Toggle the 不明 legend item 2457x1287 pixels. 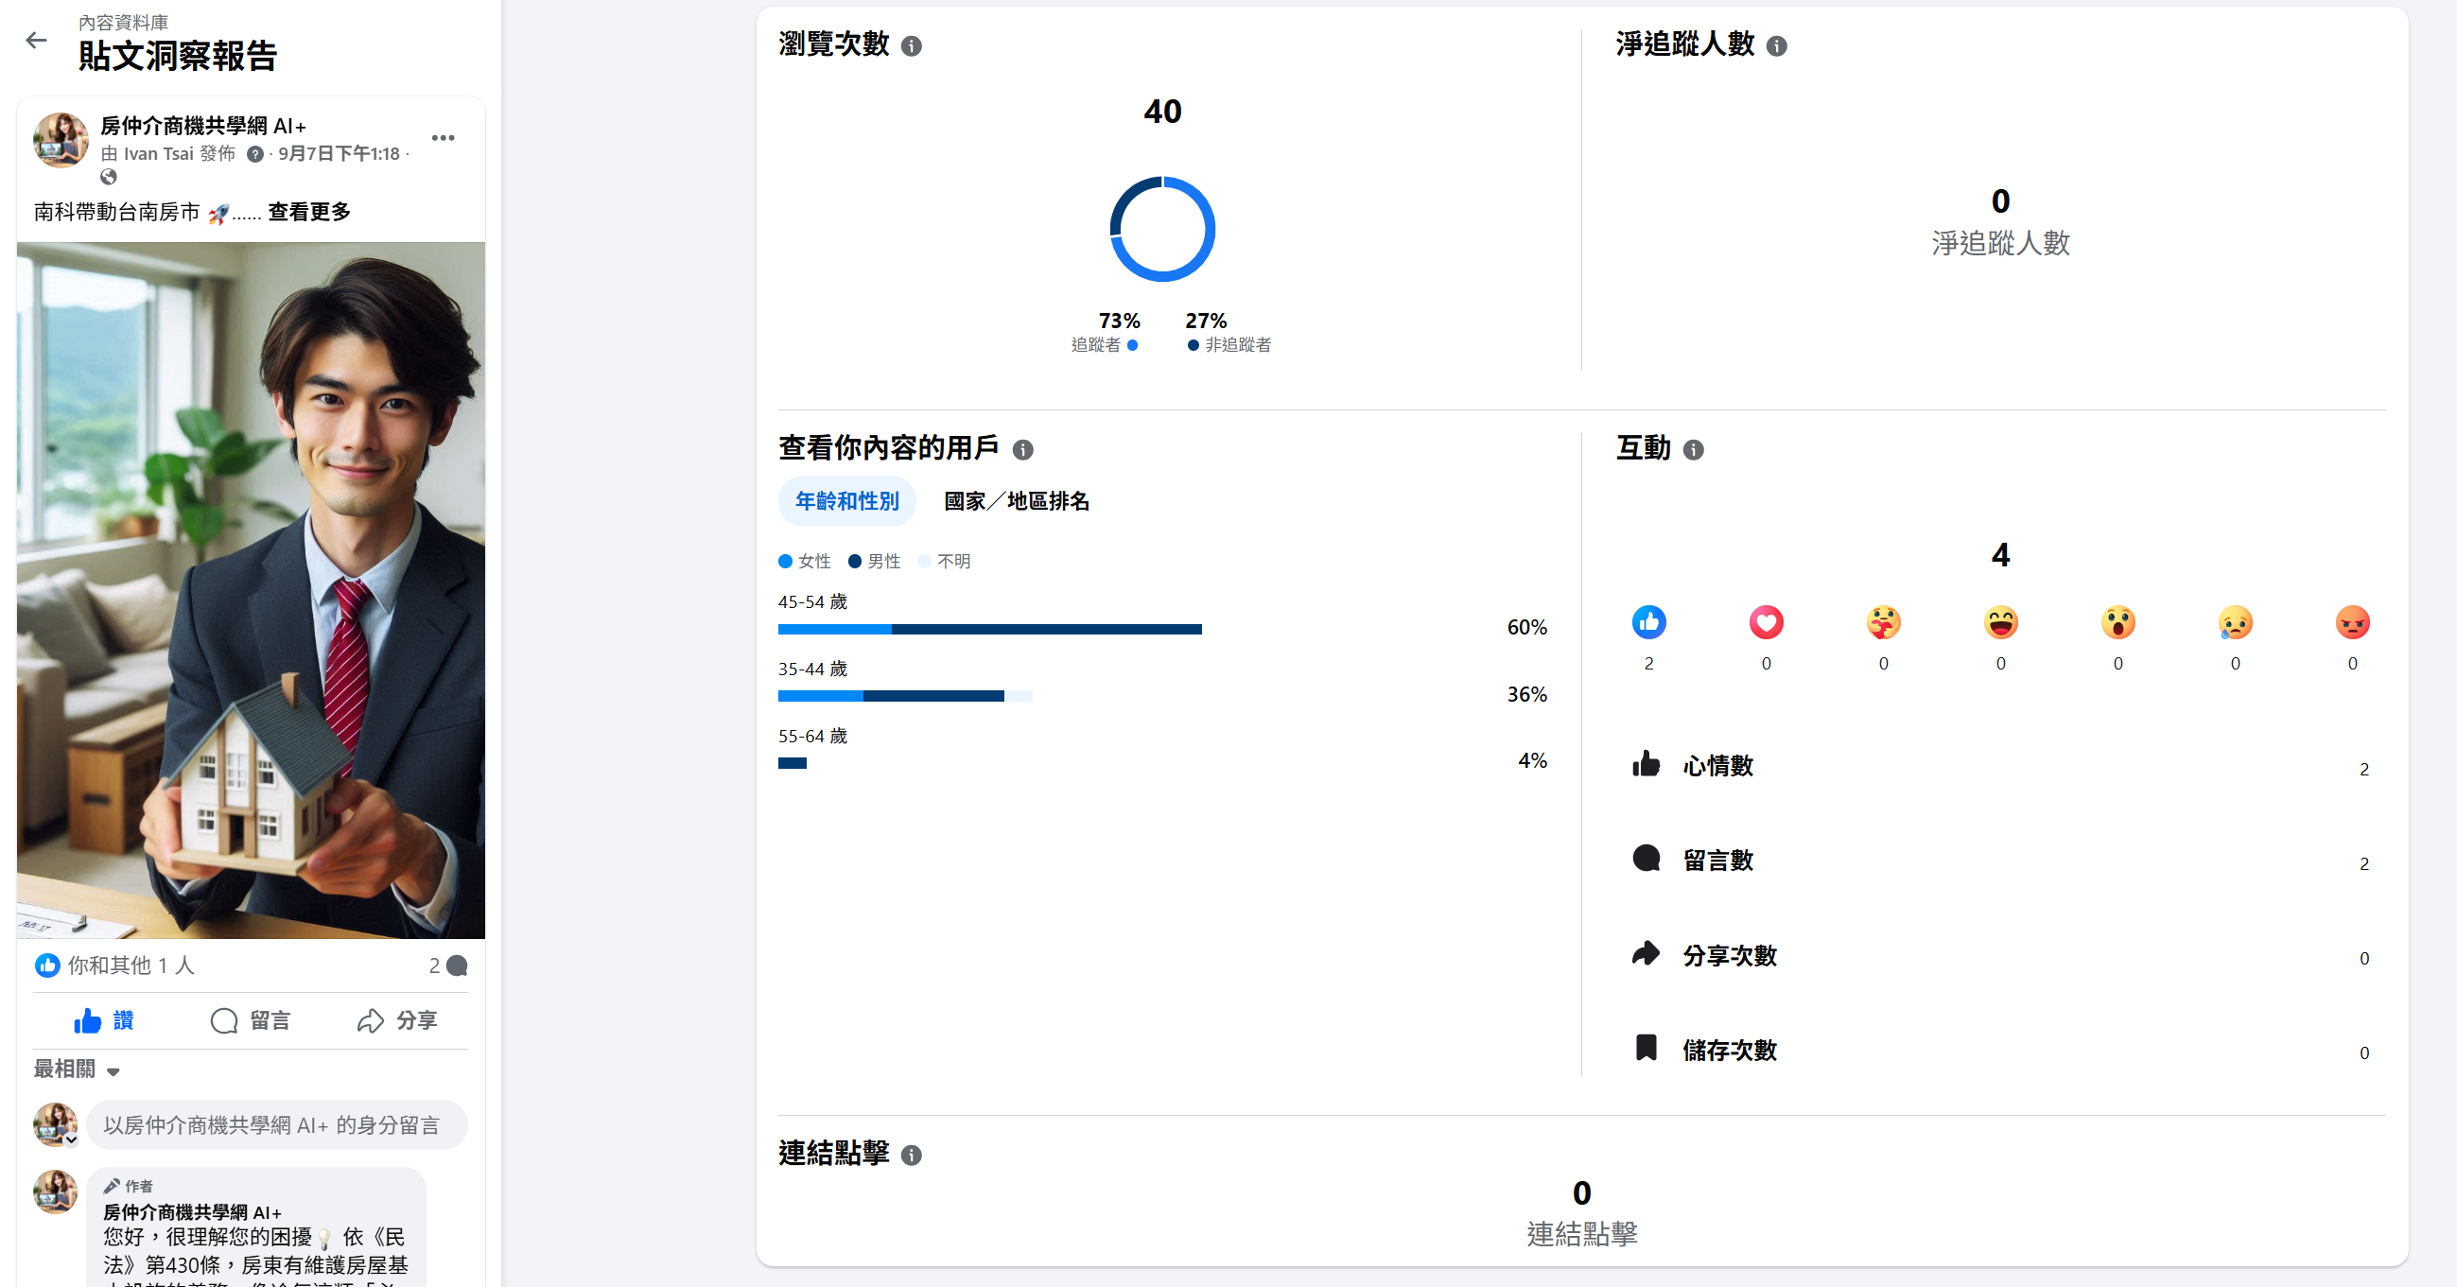[943, 561]
